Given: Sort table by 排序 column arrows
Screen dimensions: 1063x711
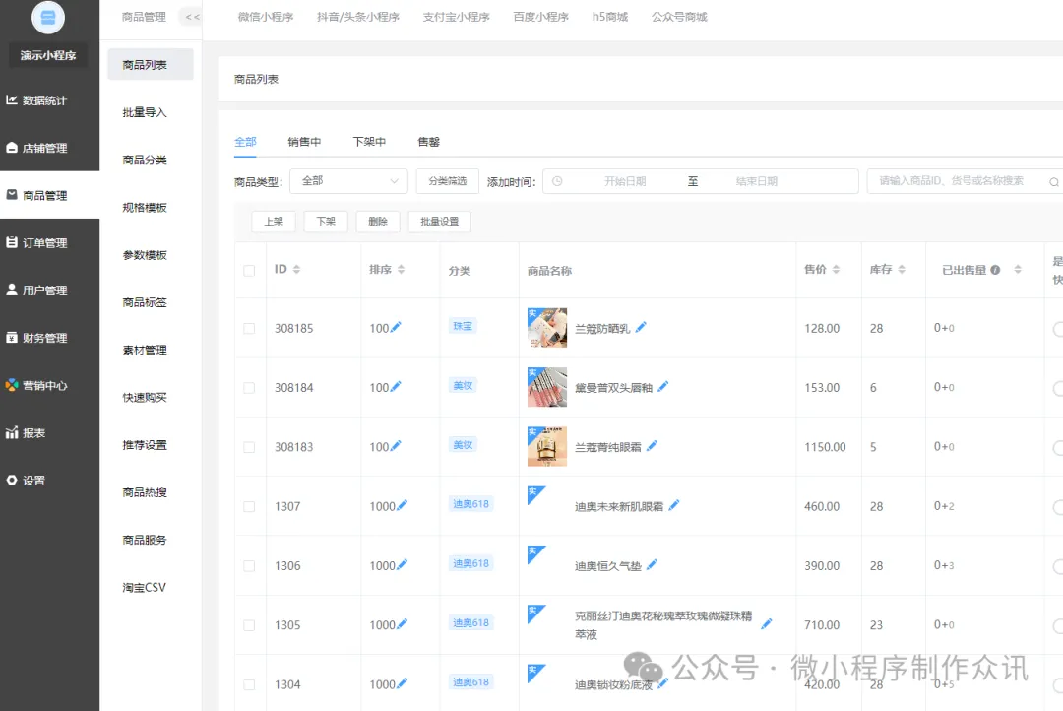Looking at the screenshot, I should (x=401, y=270).
